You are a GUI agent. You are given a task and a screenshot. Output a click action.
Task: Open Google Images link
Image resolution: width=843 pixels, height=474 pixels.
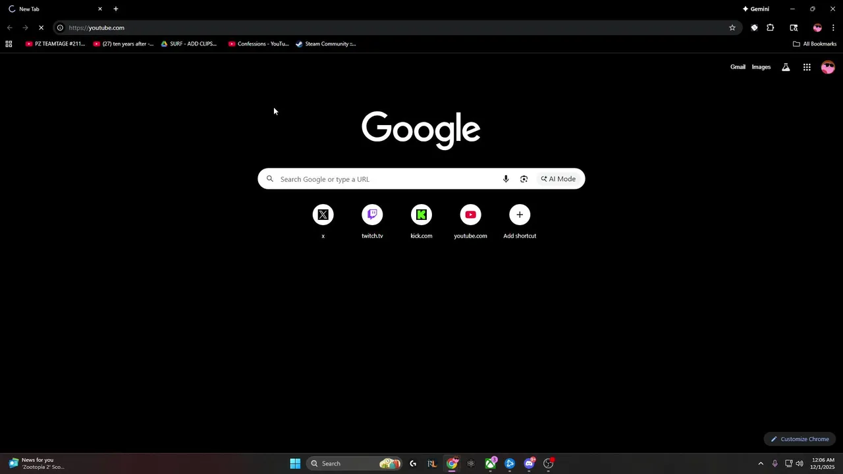(x=761, y=67)
